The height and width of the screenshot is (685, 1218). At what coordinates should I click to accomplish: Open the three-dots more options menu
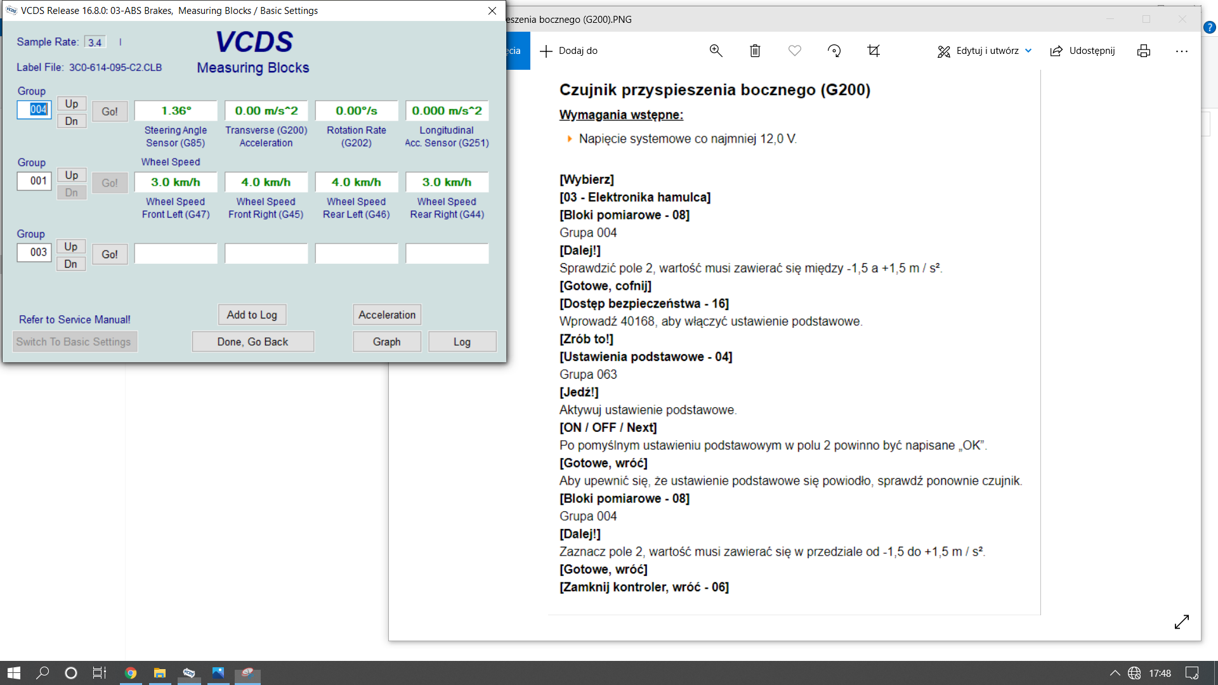(1181, 51)
